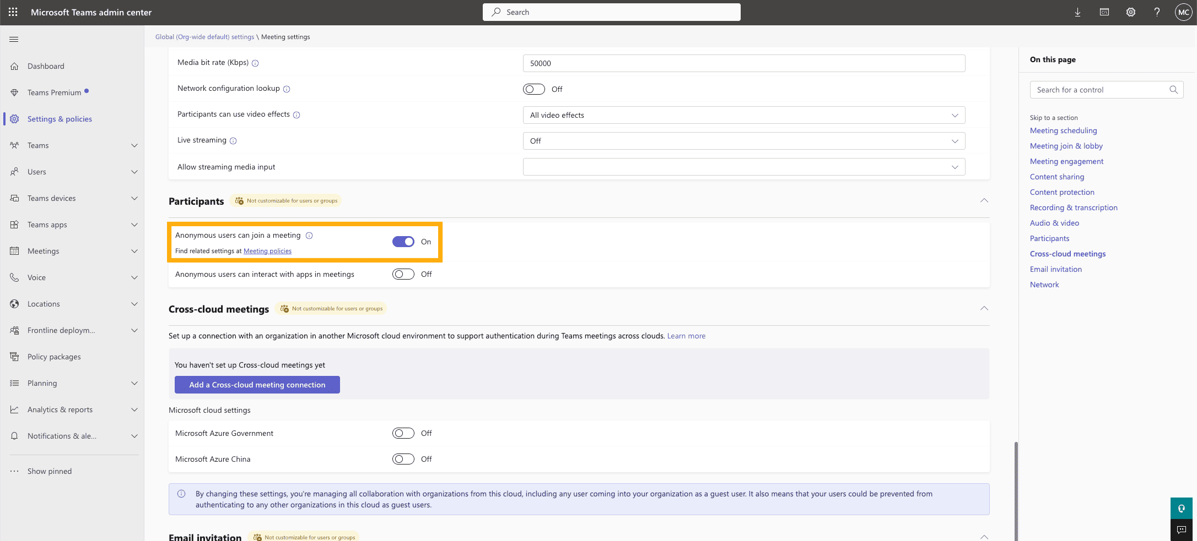Collapse the Participants section chevron

pos(984,200)
